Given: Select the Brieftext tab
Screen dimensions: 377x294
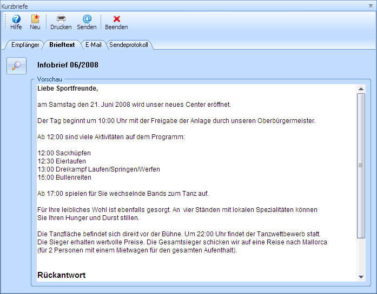Looking at the screenshot, I should pyautogui.click(x=62, y=45).
